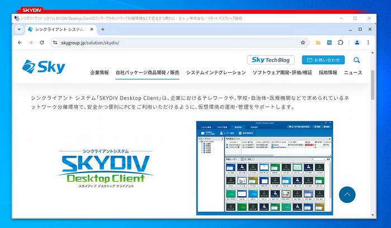Open the ニュース menu
This screenshot has width=391, height=228.
tap(353, 73)
